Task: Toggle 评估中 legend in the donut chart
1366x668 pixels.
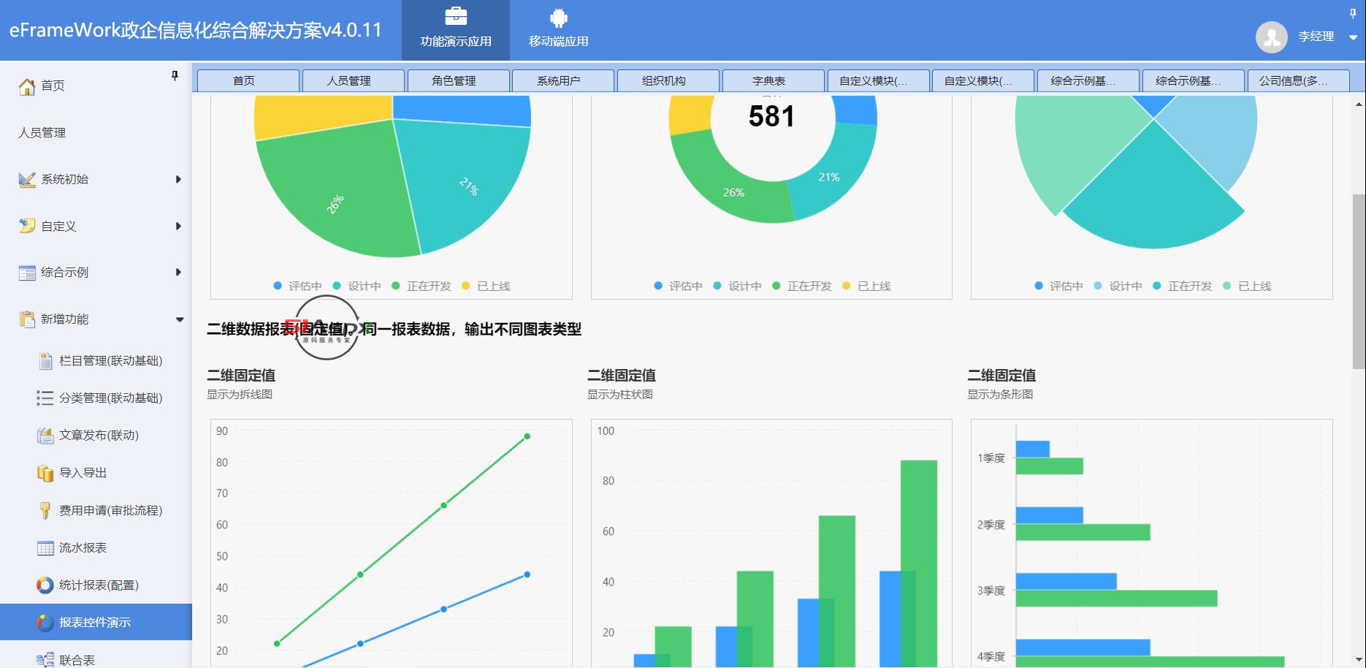Action: [678, 286]
